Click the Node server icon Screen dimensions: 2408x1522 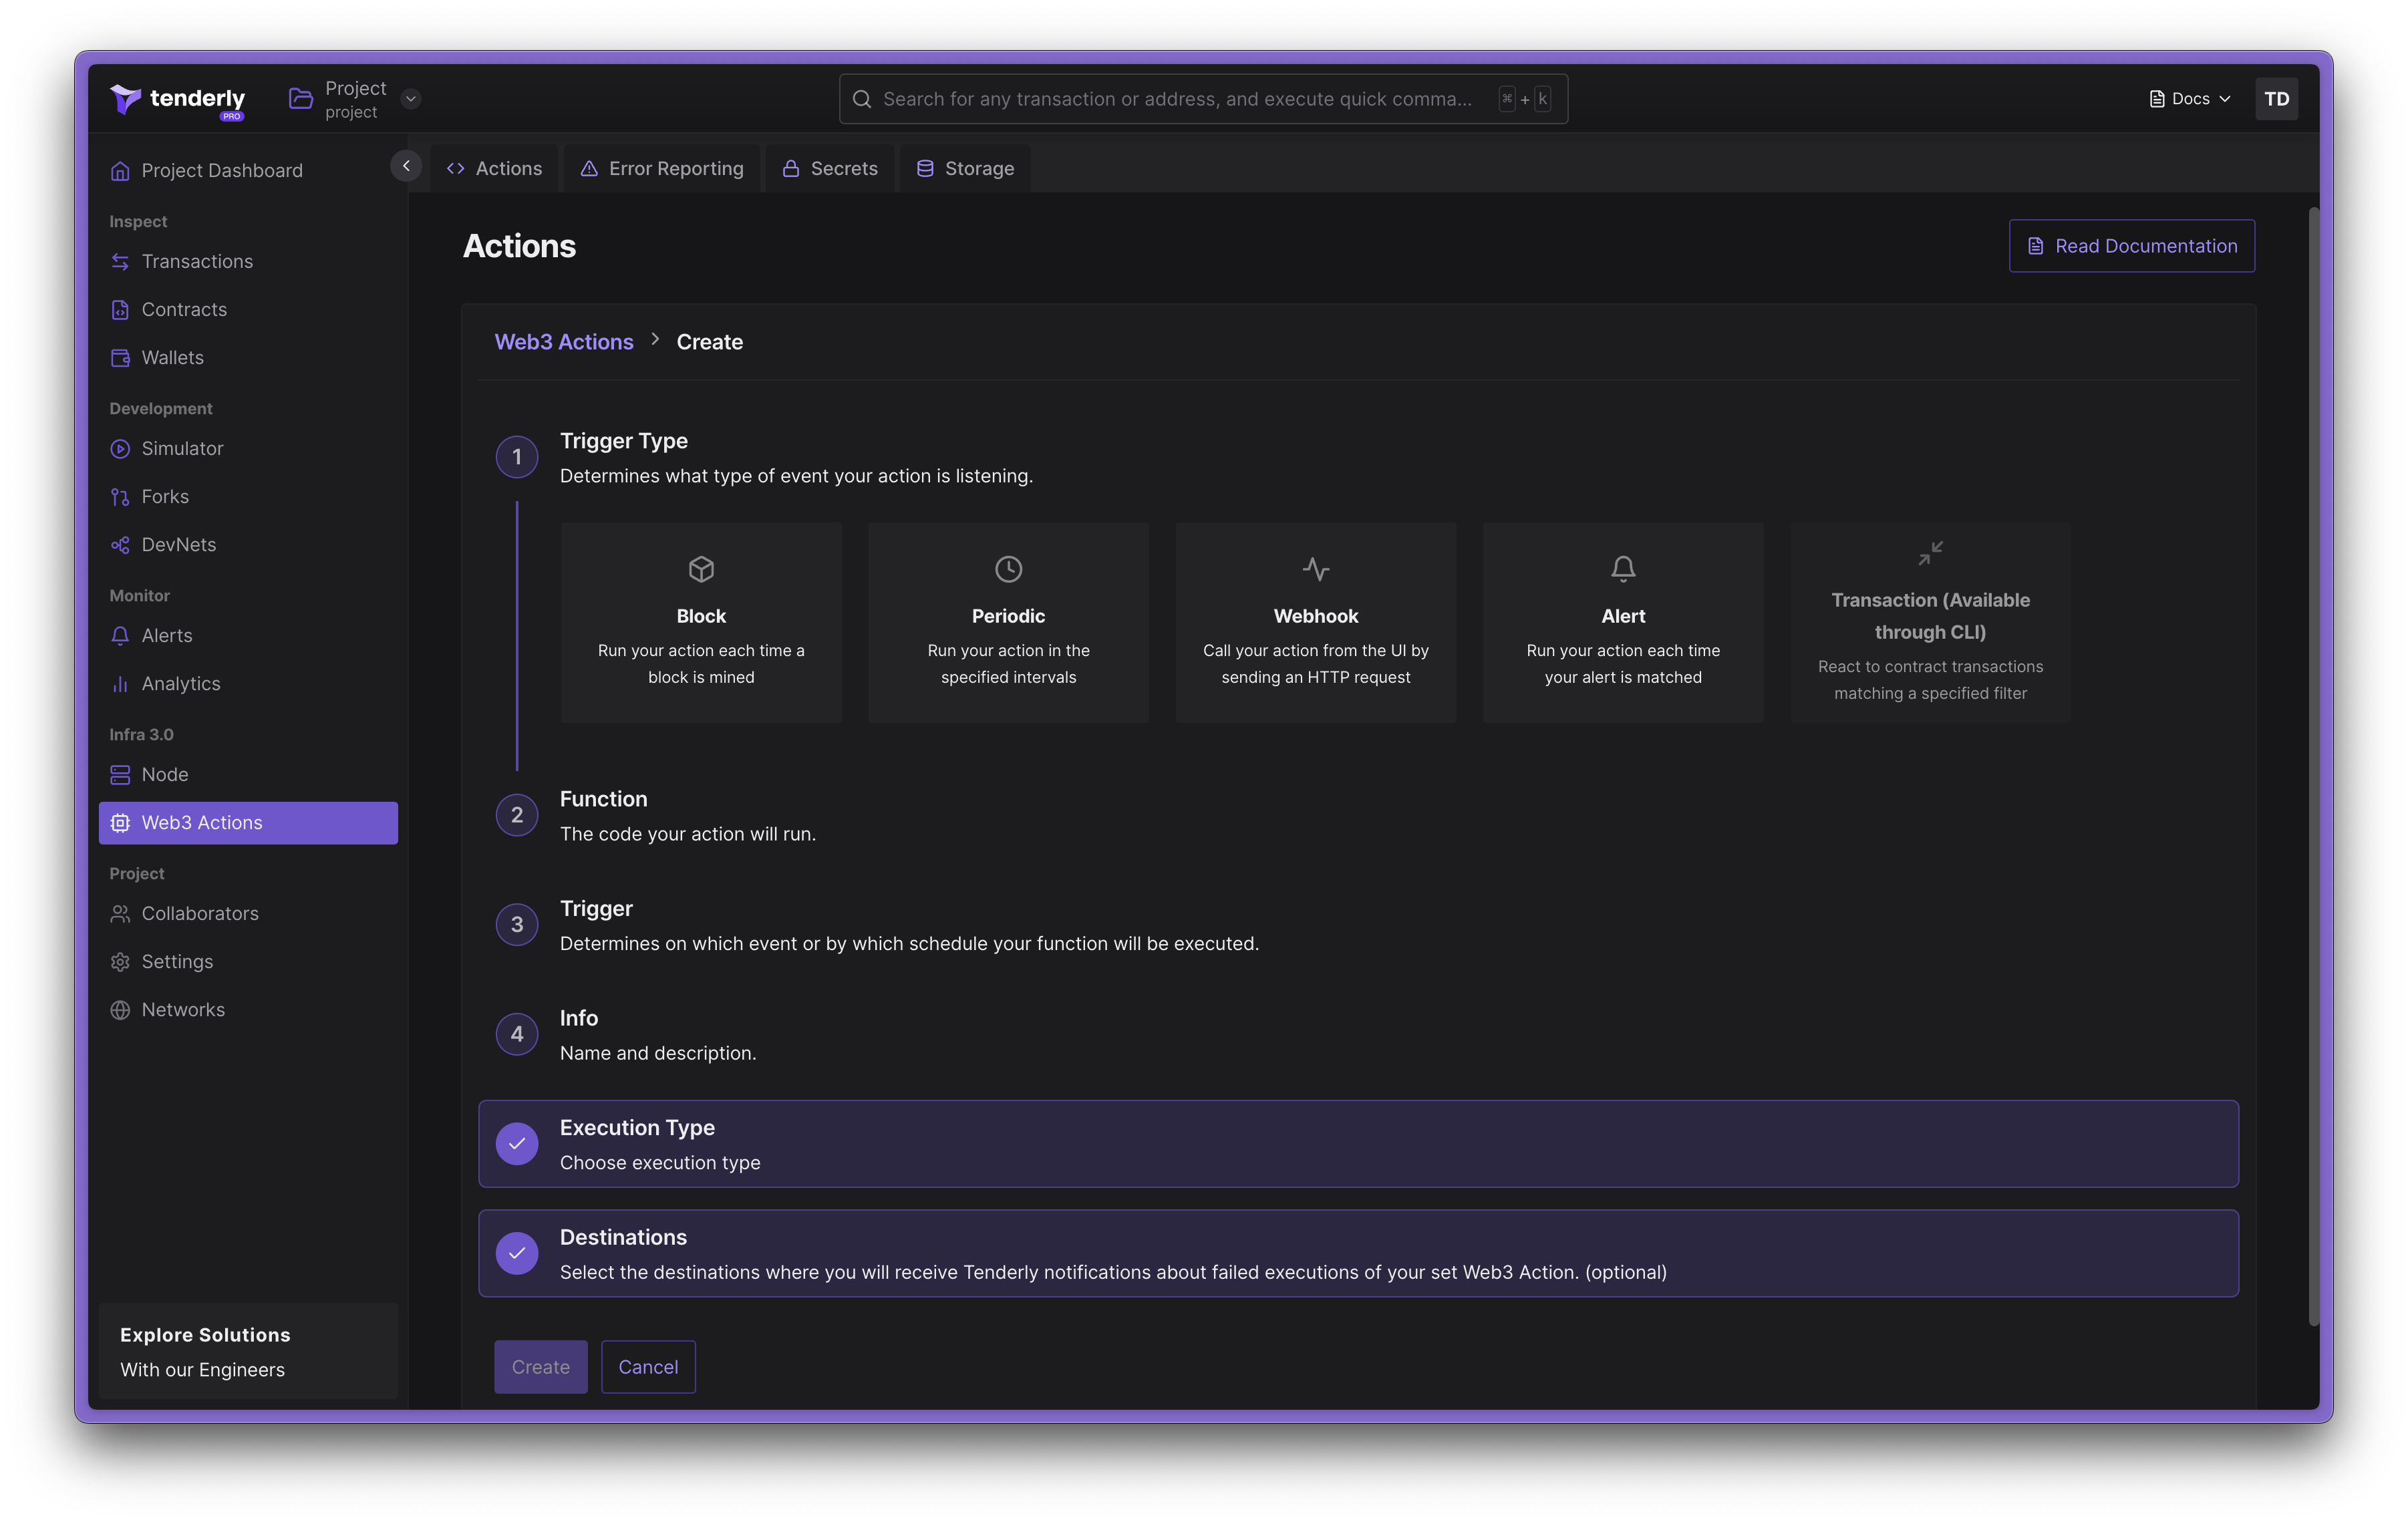tap(120, 775)
